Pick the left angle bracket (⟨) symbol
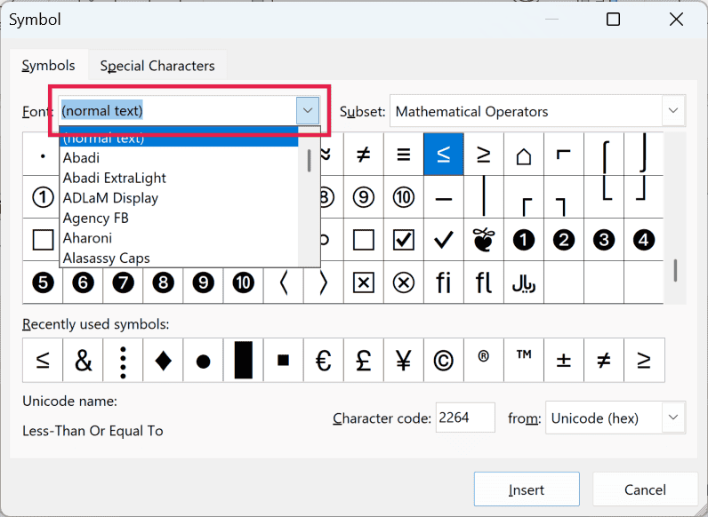 pyautogui.click(x=284, y=282)
